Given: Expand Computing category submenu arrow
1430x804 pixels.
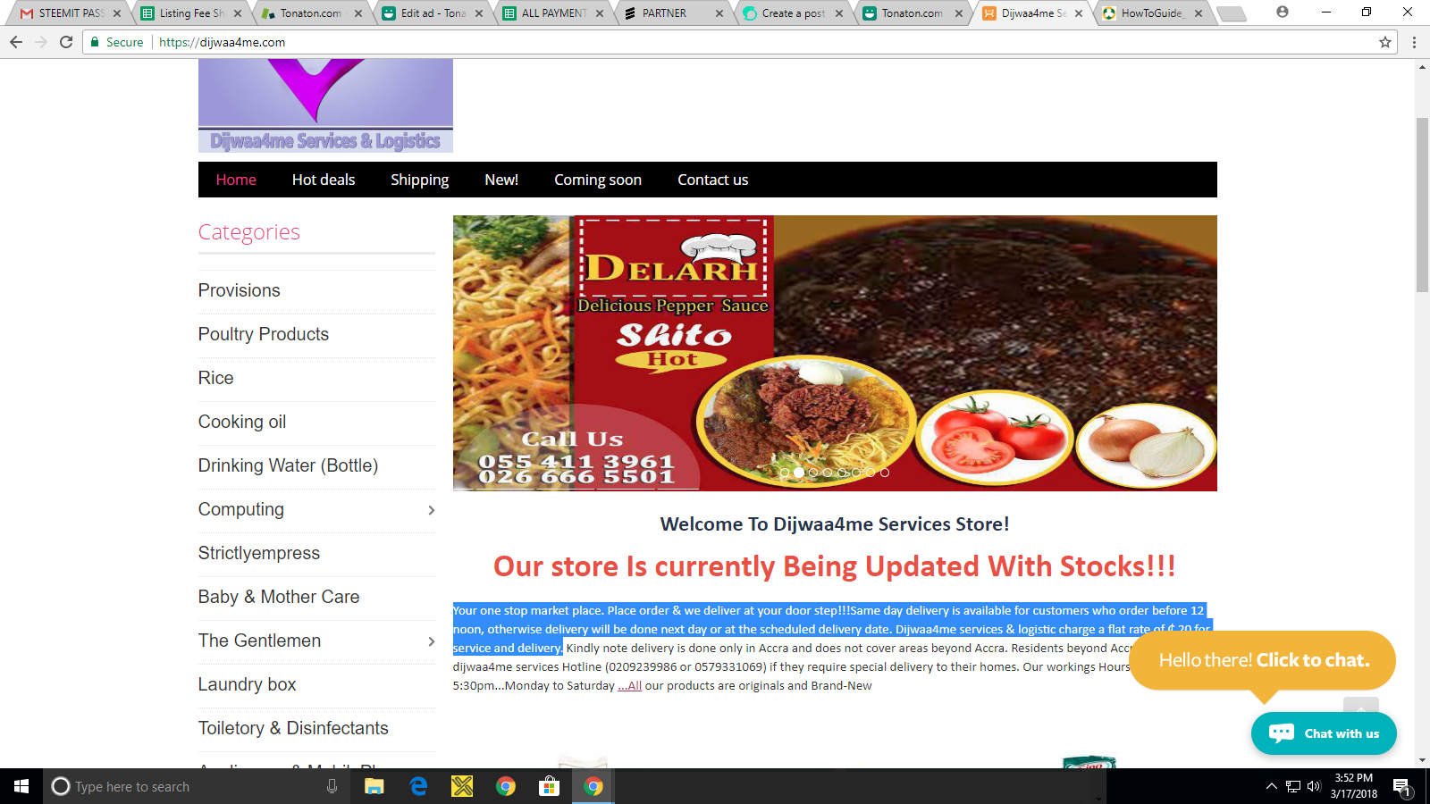Looking at the screenshot, I should point(431,510).
